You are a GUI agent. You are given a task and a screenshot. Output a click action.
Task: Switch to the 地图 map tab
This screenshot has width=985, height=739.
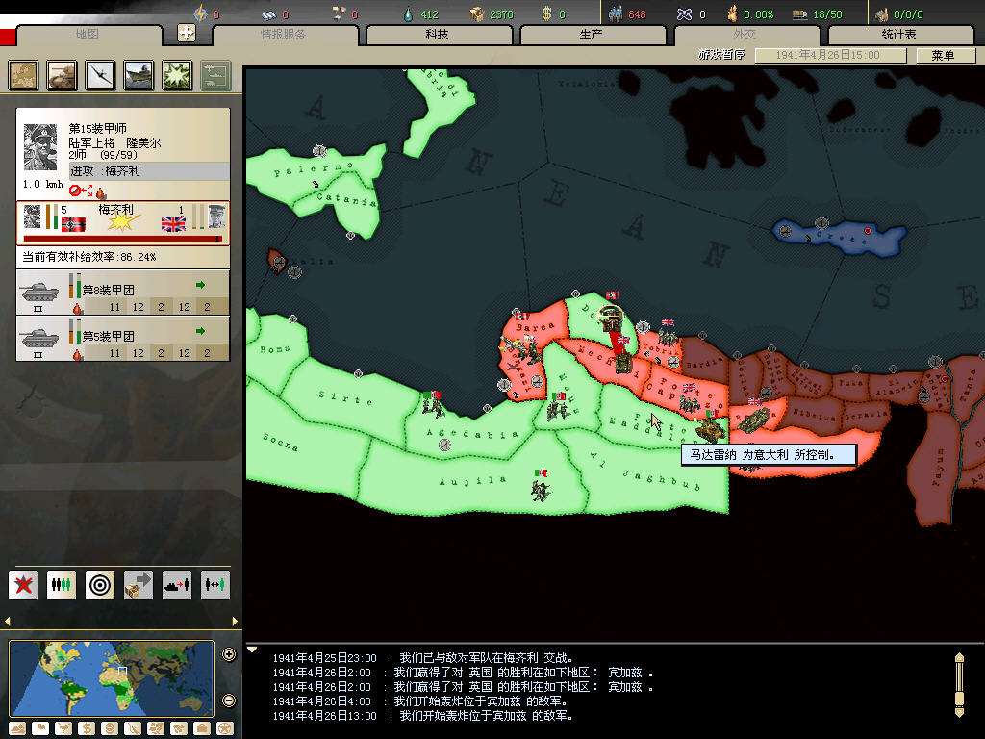(88, 35)
